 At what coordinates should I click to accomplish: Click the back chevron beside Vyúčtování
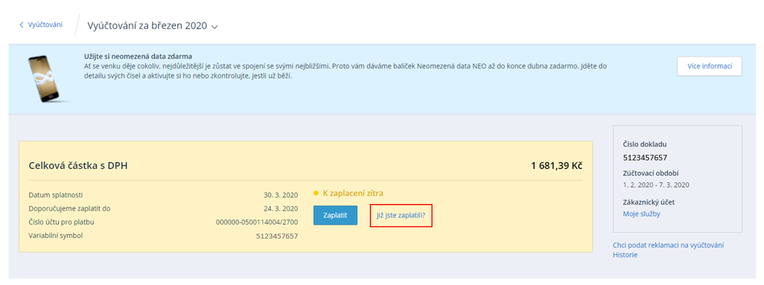point(22,25)
